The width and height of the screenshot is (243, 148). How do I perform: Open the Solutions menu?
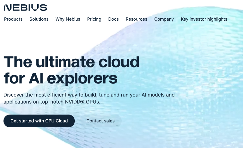(x=39, y=19)
